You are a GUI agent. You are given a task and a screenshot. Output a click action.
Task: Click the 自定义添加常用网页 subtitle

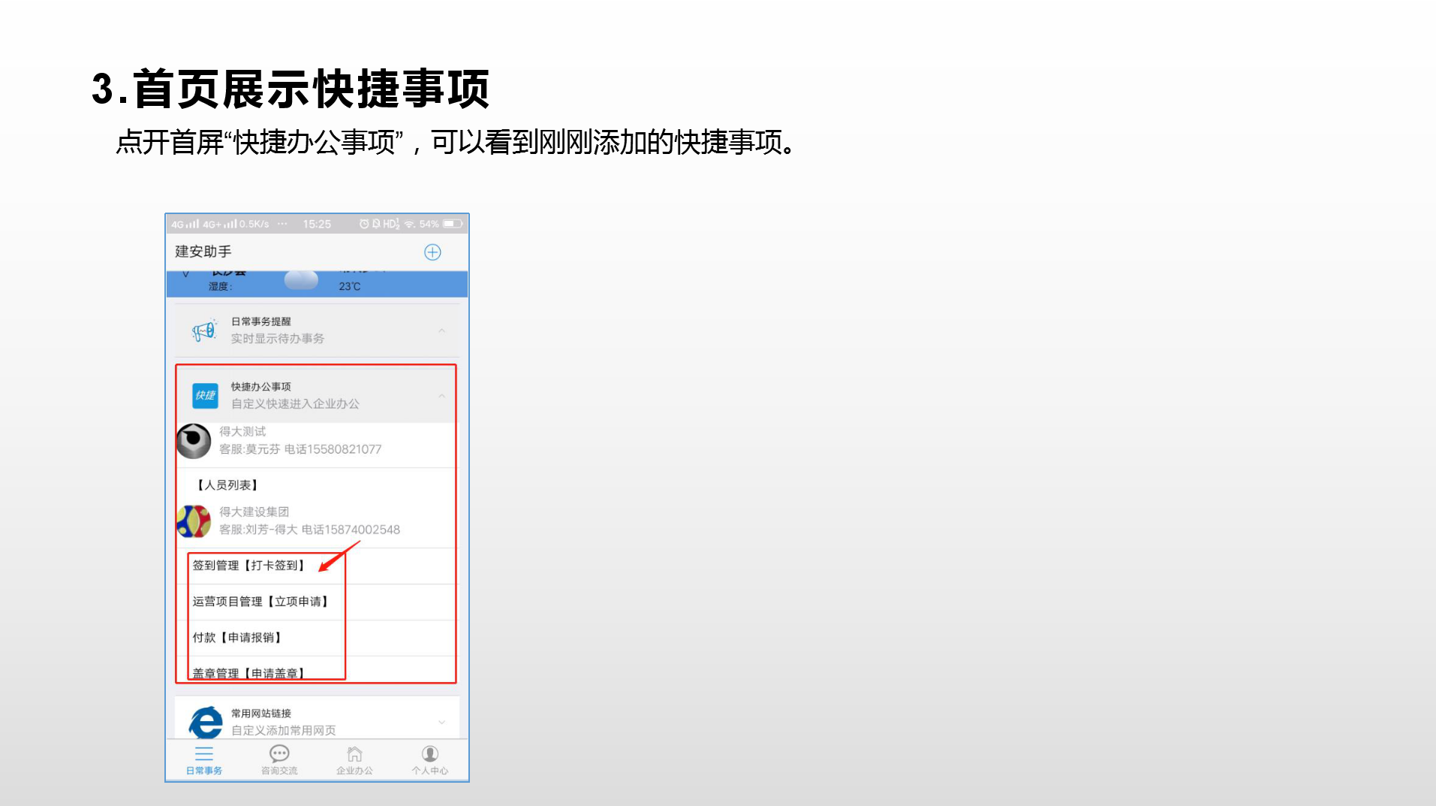coord(284,731)
